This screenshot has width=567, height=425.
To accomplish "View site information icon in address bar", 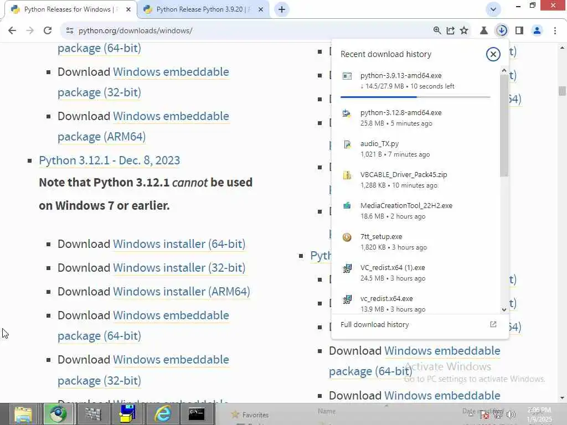I will tap(70, 31).
